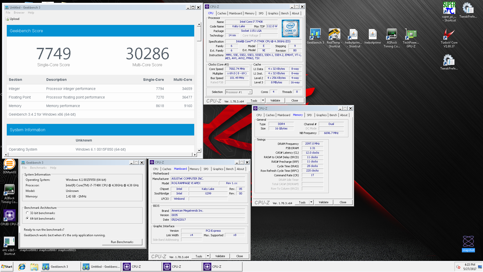Open the RealTemp desktop shortcut
This screenshot has height=272, width=483.
click(x=334, y=38)
